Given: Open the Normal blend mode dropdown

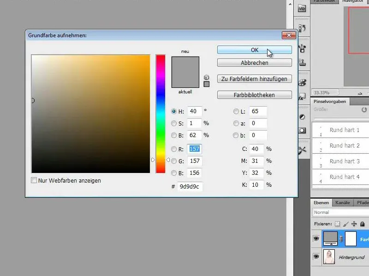Looking at the screenshot, I should tap(340, 213).
